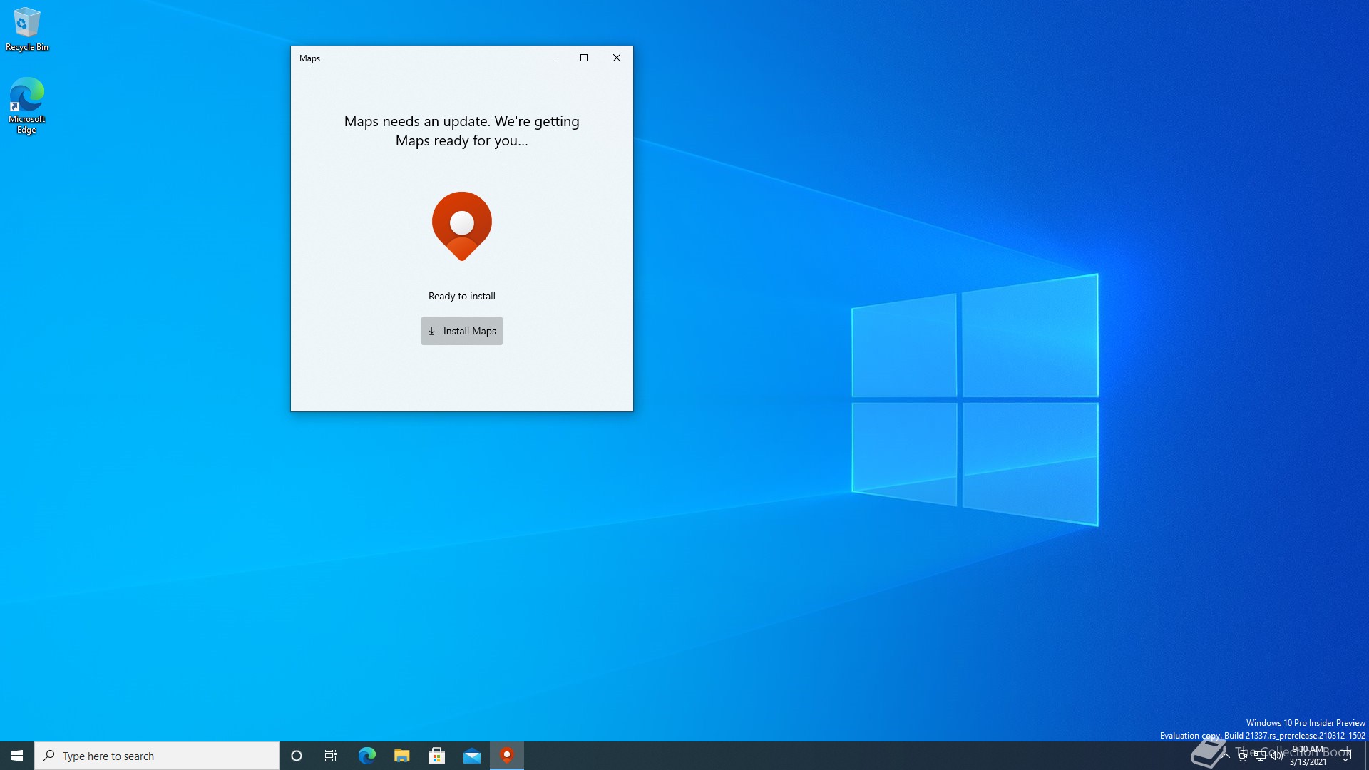Maximize the Maps window
This screenshot has height=770, width=1369.
click(x=583, y=58)
